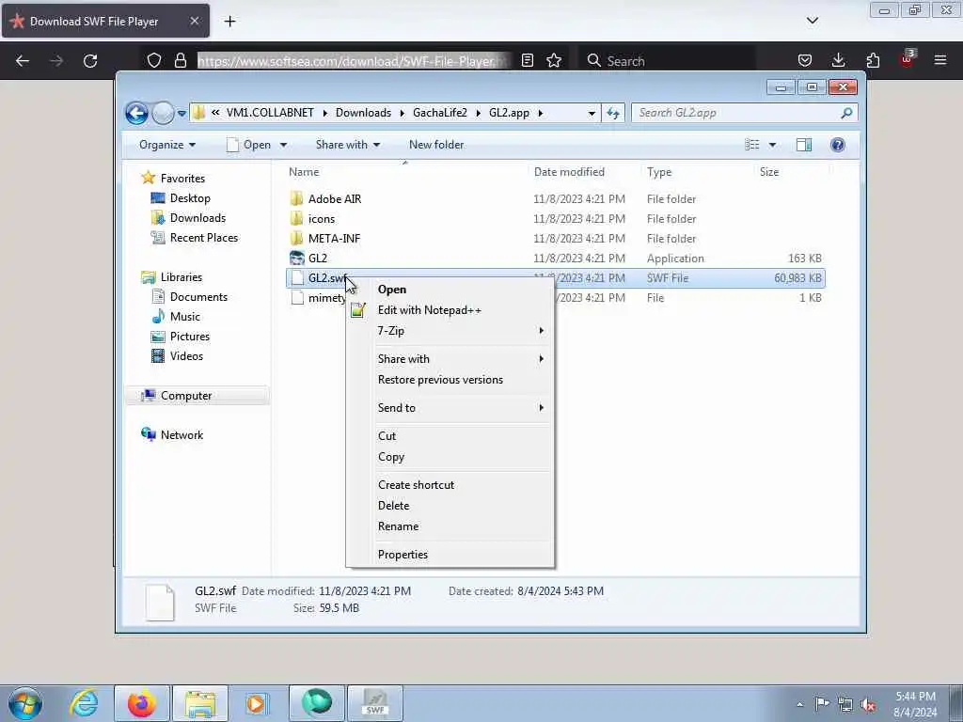Open the Pictures library
963x722 pixels.
click(x=190, y=337)
